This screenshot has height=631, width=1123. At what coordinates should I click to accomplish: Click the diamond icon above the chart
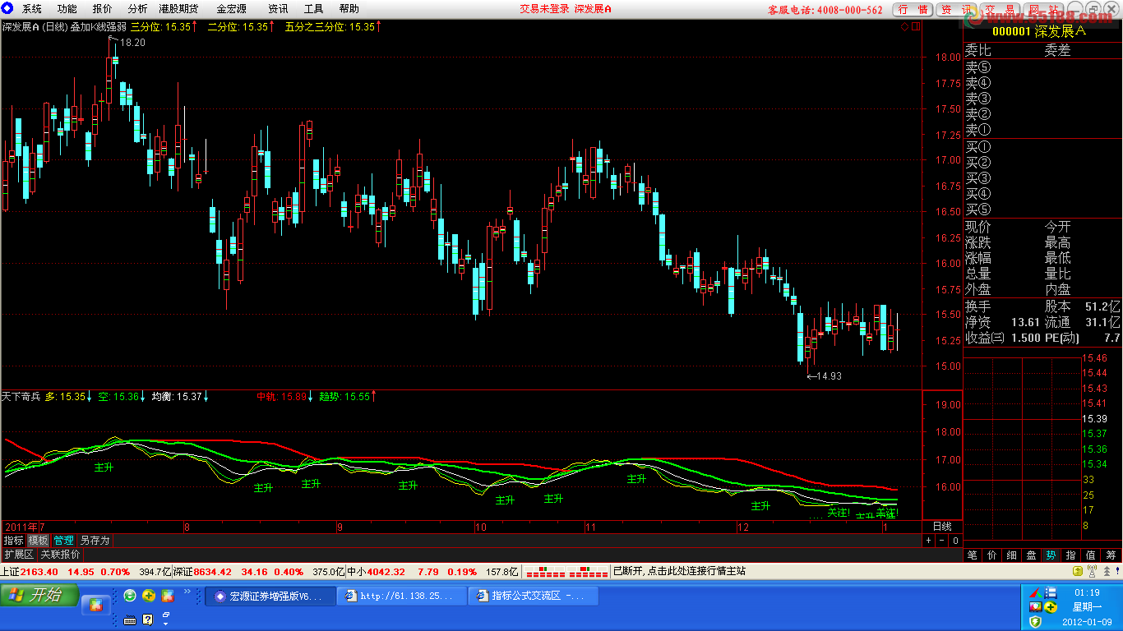coord(904,26)
